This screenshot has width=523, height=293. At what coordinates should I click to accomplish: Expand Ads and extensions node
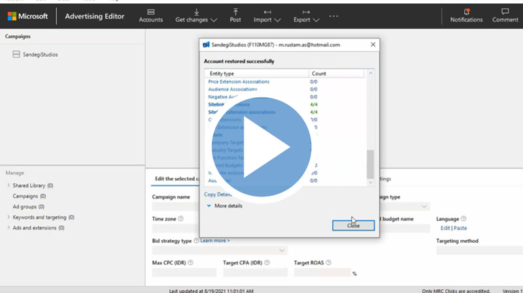(8, 228)
